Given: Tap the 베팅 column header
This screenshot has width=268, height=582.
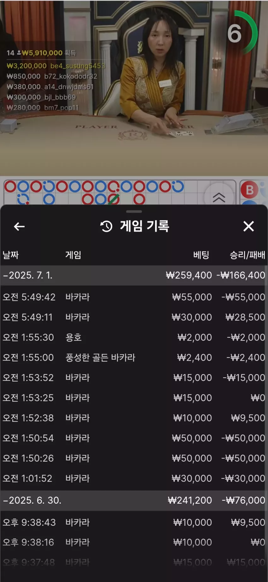Looking at the screenshot, I should pos(201,255).
